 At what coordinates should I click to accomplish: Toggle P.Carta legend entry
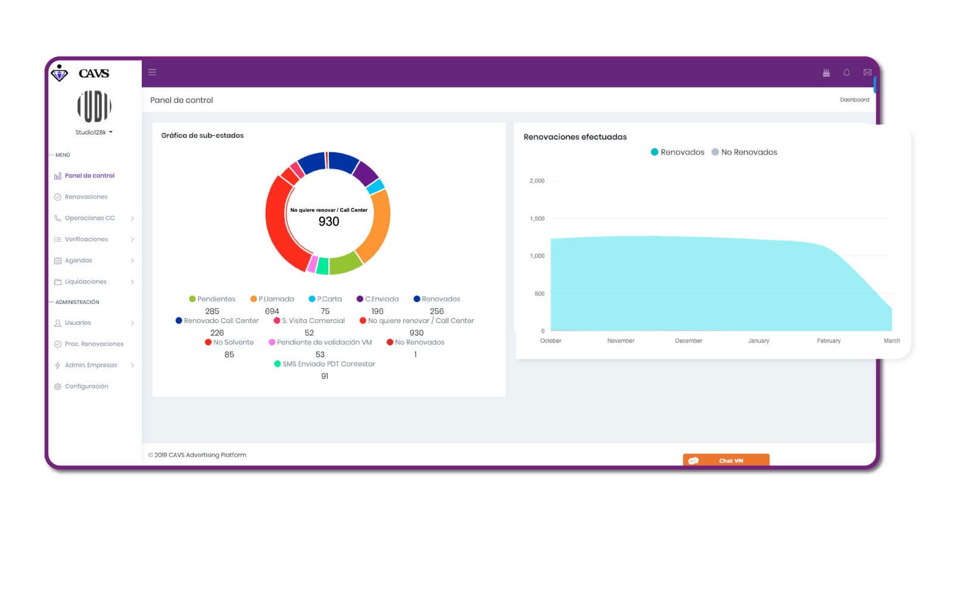tap(325, 299)
